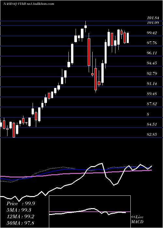Click the 92.79 price level label

point(152,73)
